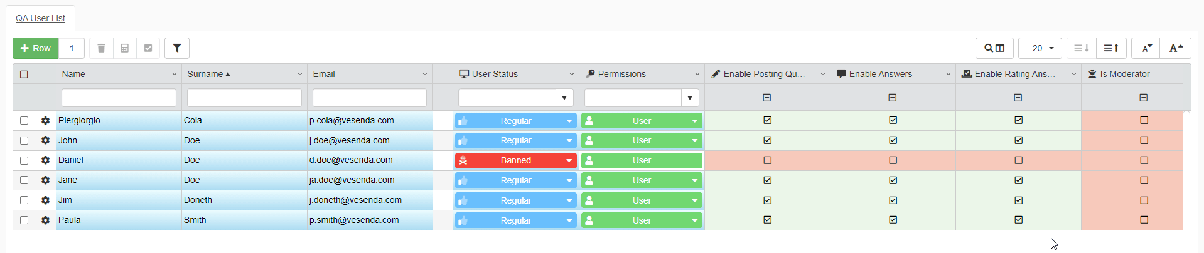Check Is Moderator for Piergiorgio Cola

coord(1144,120)
